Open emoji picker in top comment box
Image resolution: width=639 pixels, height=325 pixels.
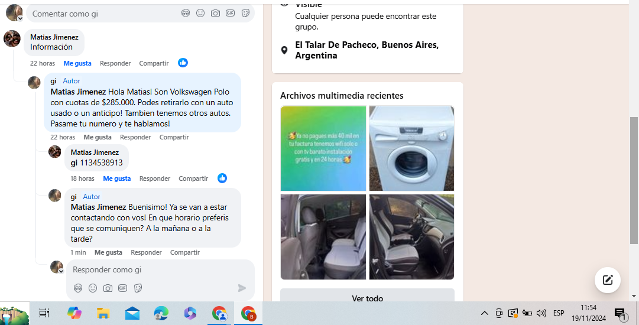coord(200,13)
